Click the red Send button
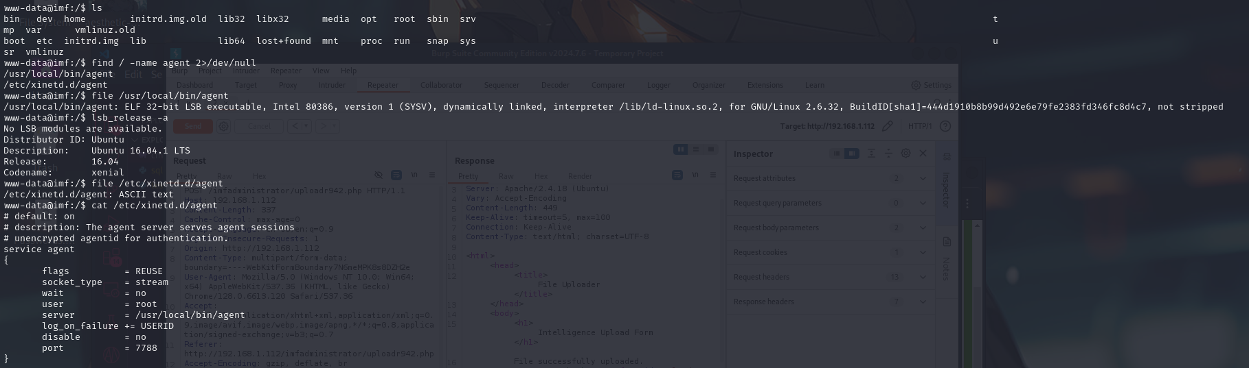This screenshot has height=368, width=1249. pyautogui.click(x=193, y=126)
